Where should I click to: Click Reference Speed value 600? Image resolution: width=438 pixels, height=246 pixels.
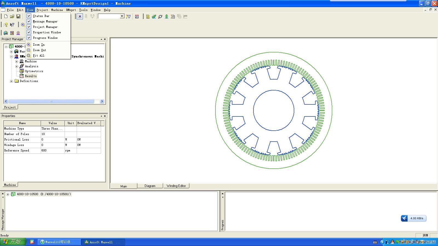coord(53,150)
